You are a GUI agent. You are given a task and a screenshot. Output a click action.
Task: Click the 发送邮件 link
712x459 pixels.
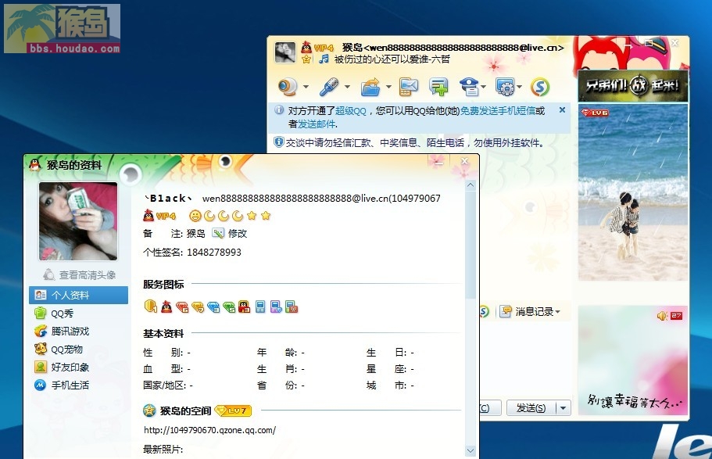(317, 124)
